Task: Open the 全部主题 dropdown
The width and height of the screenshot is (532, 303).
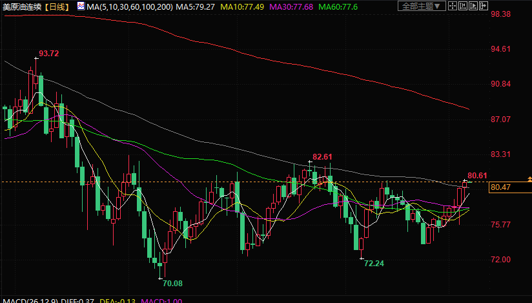Action: click(x=422, y=6)
